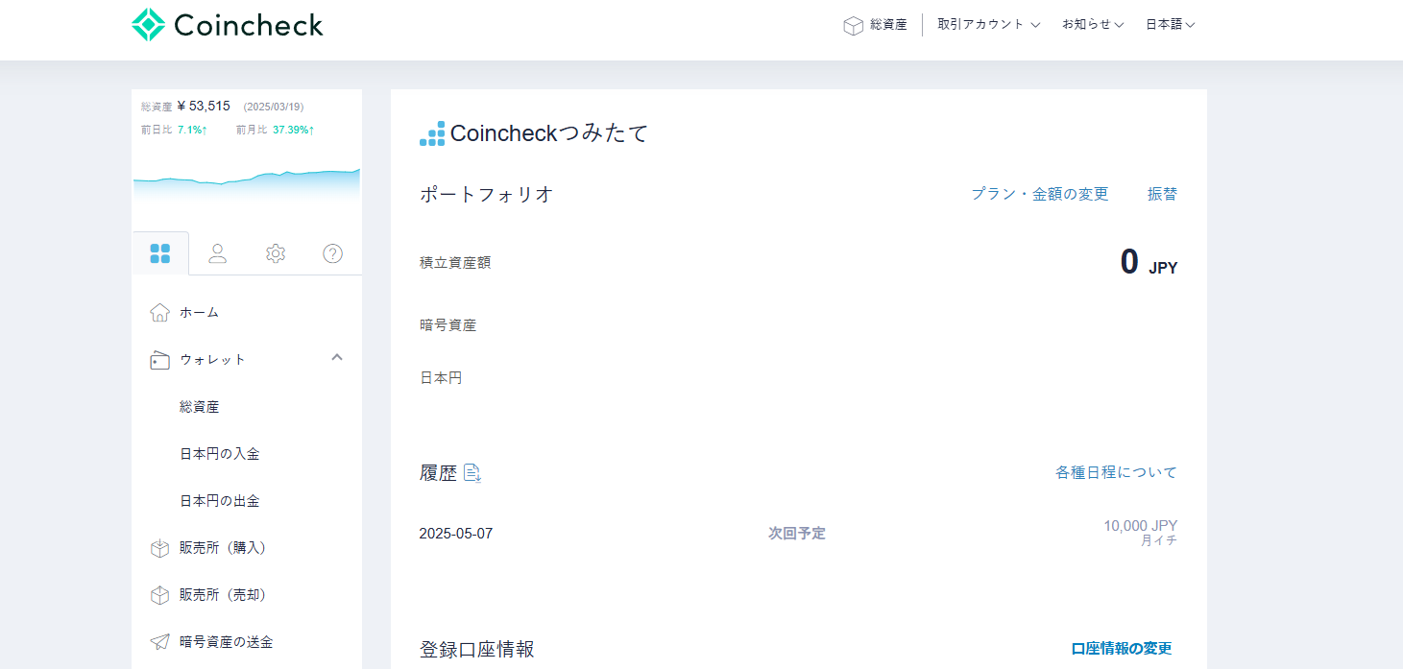
Task: Click the 総資産 cube icon in the header
Action: coord(854,24)
